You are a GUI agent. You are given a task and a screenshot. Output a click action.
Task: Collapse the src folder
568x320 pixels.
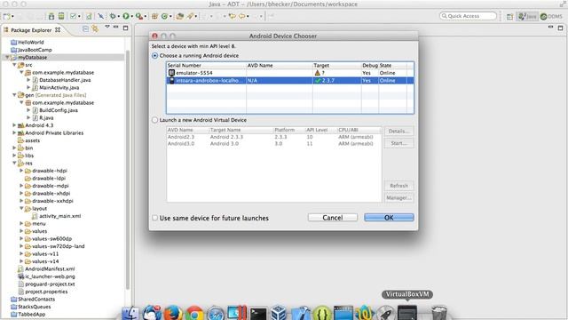[14, 65]
